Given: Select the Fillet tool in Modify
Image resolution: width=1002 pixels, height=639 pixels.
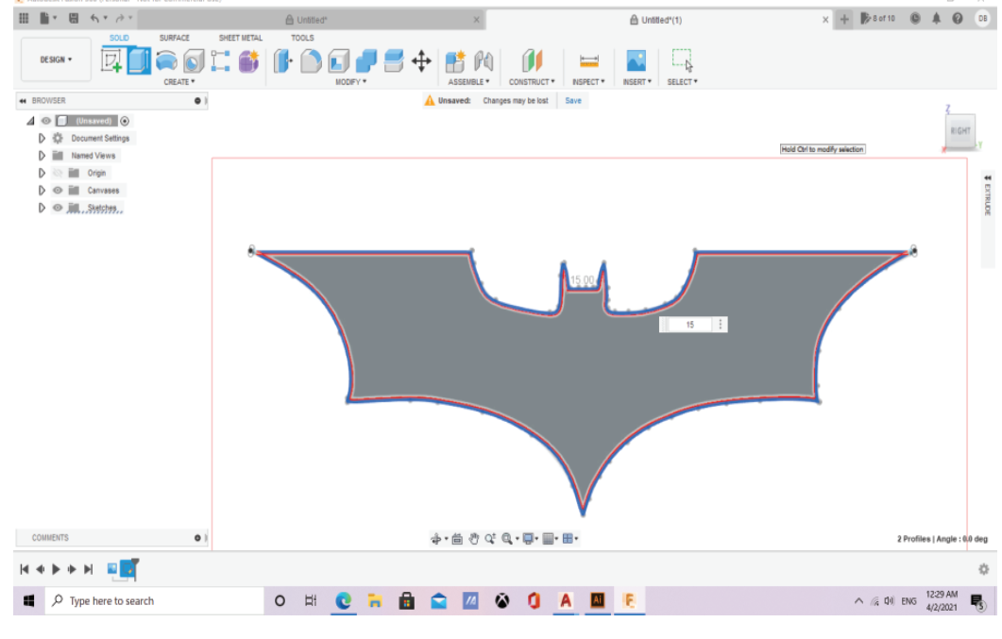Looking at the screenshot, I should tap(311, 61).
